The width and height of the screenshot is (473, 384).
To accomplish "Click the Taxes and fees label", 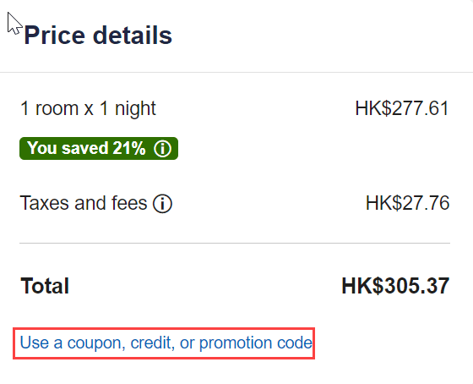I will click(84, 203).
